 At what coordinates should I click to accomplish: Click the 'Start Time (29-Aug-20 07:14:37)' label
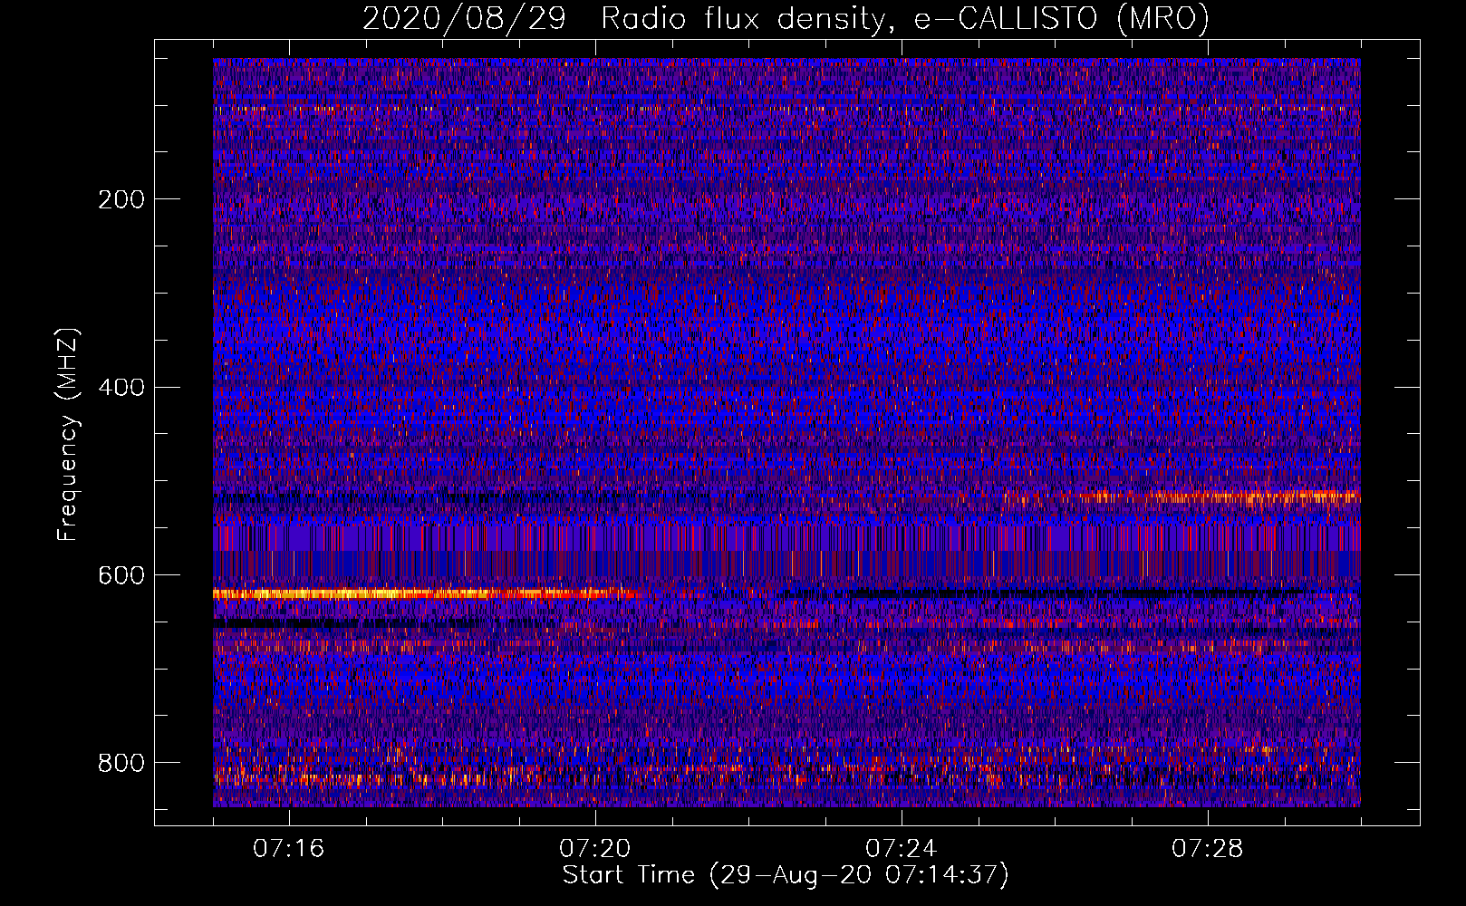(786, 875)
